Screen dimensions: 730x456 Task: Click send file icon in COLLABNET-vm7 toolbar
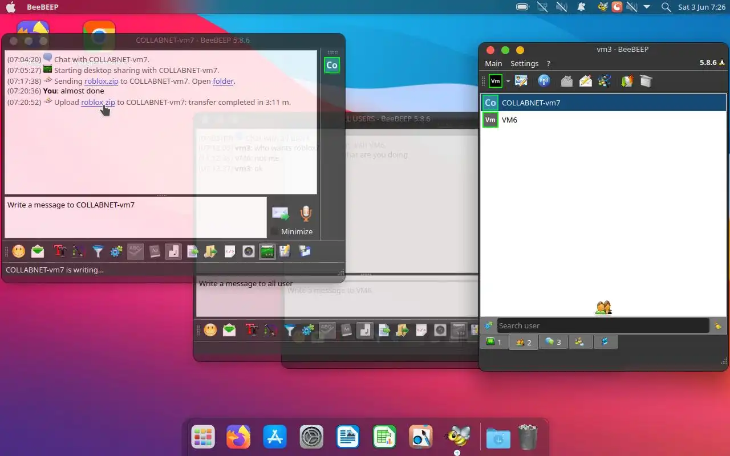pyautogui.click(x=193, y=251)
